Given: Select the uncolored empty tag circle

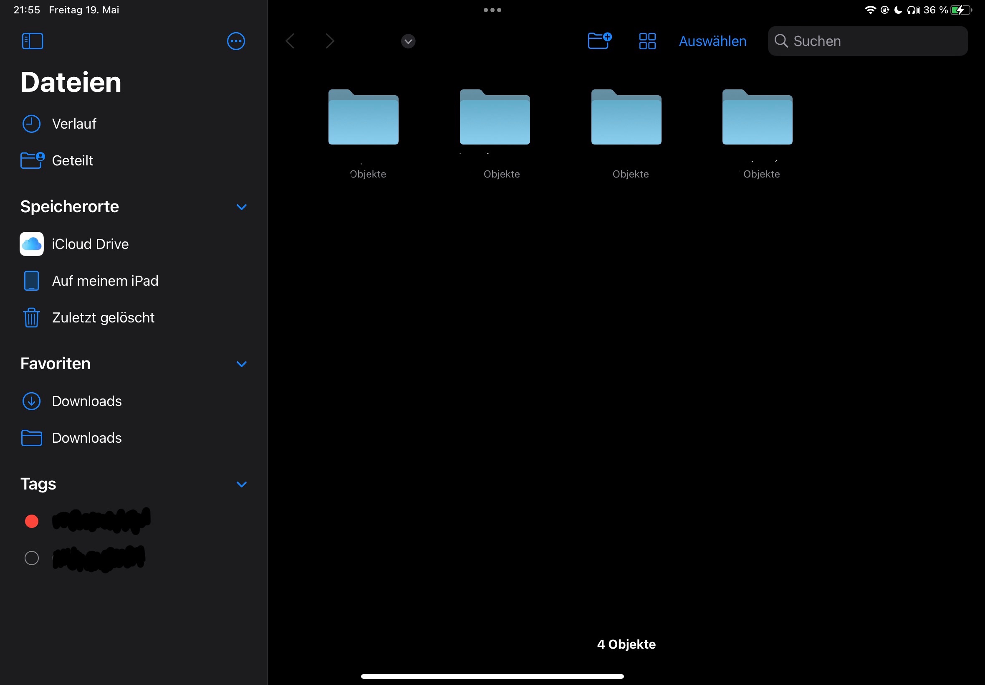Looking at the screenshot, I should point(32,558).
